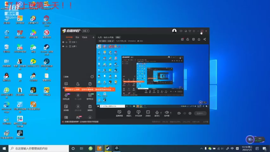Viewport: 270px width, 152px height.
Task: Add a new scene with plus button
Action: pos(93,37)
